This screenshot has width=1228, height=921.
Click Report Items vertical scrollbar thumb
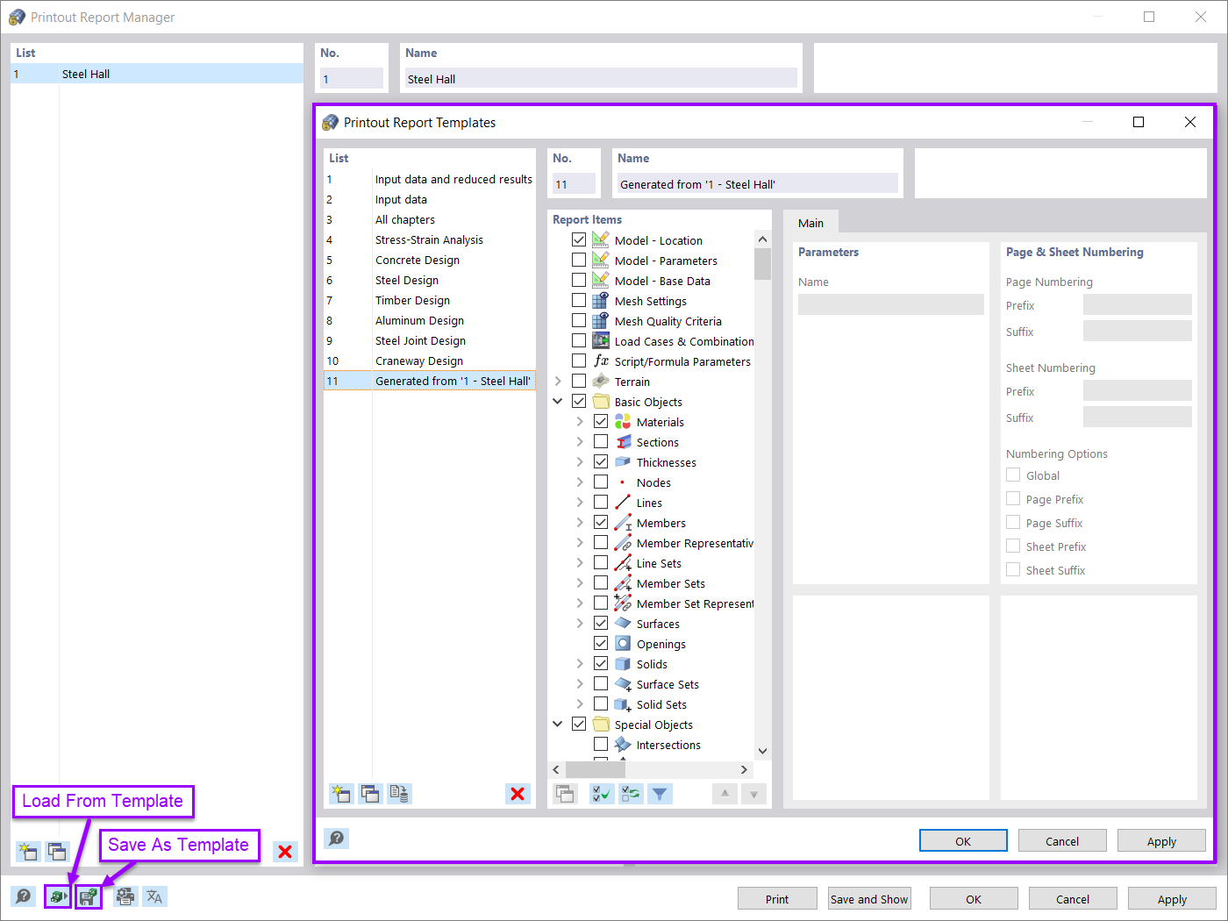tap(762, 263)
